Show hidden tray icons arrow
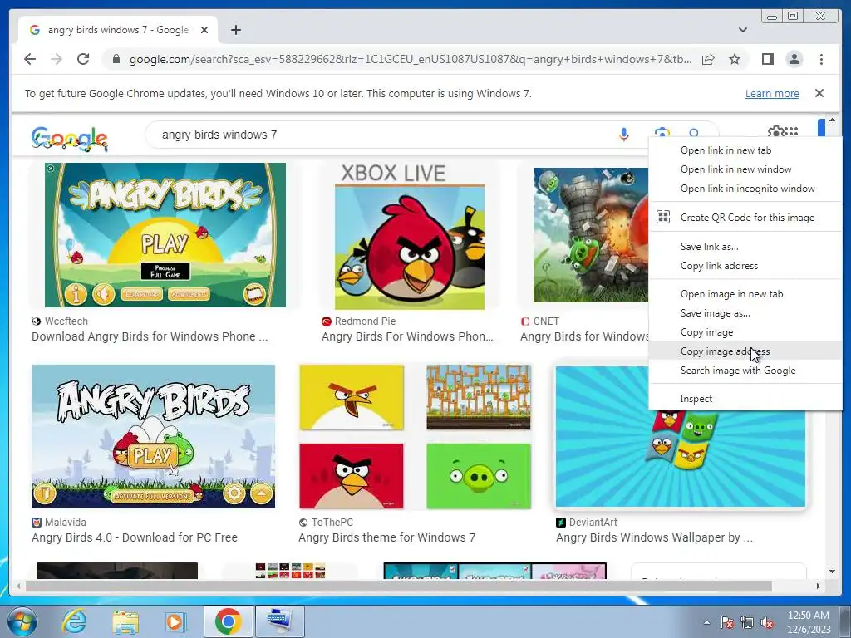 click(x=706, y=622)
